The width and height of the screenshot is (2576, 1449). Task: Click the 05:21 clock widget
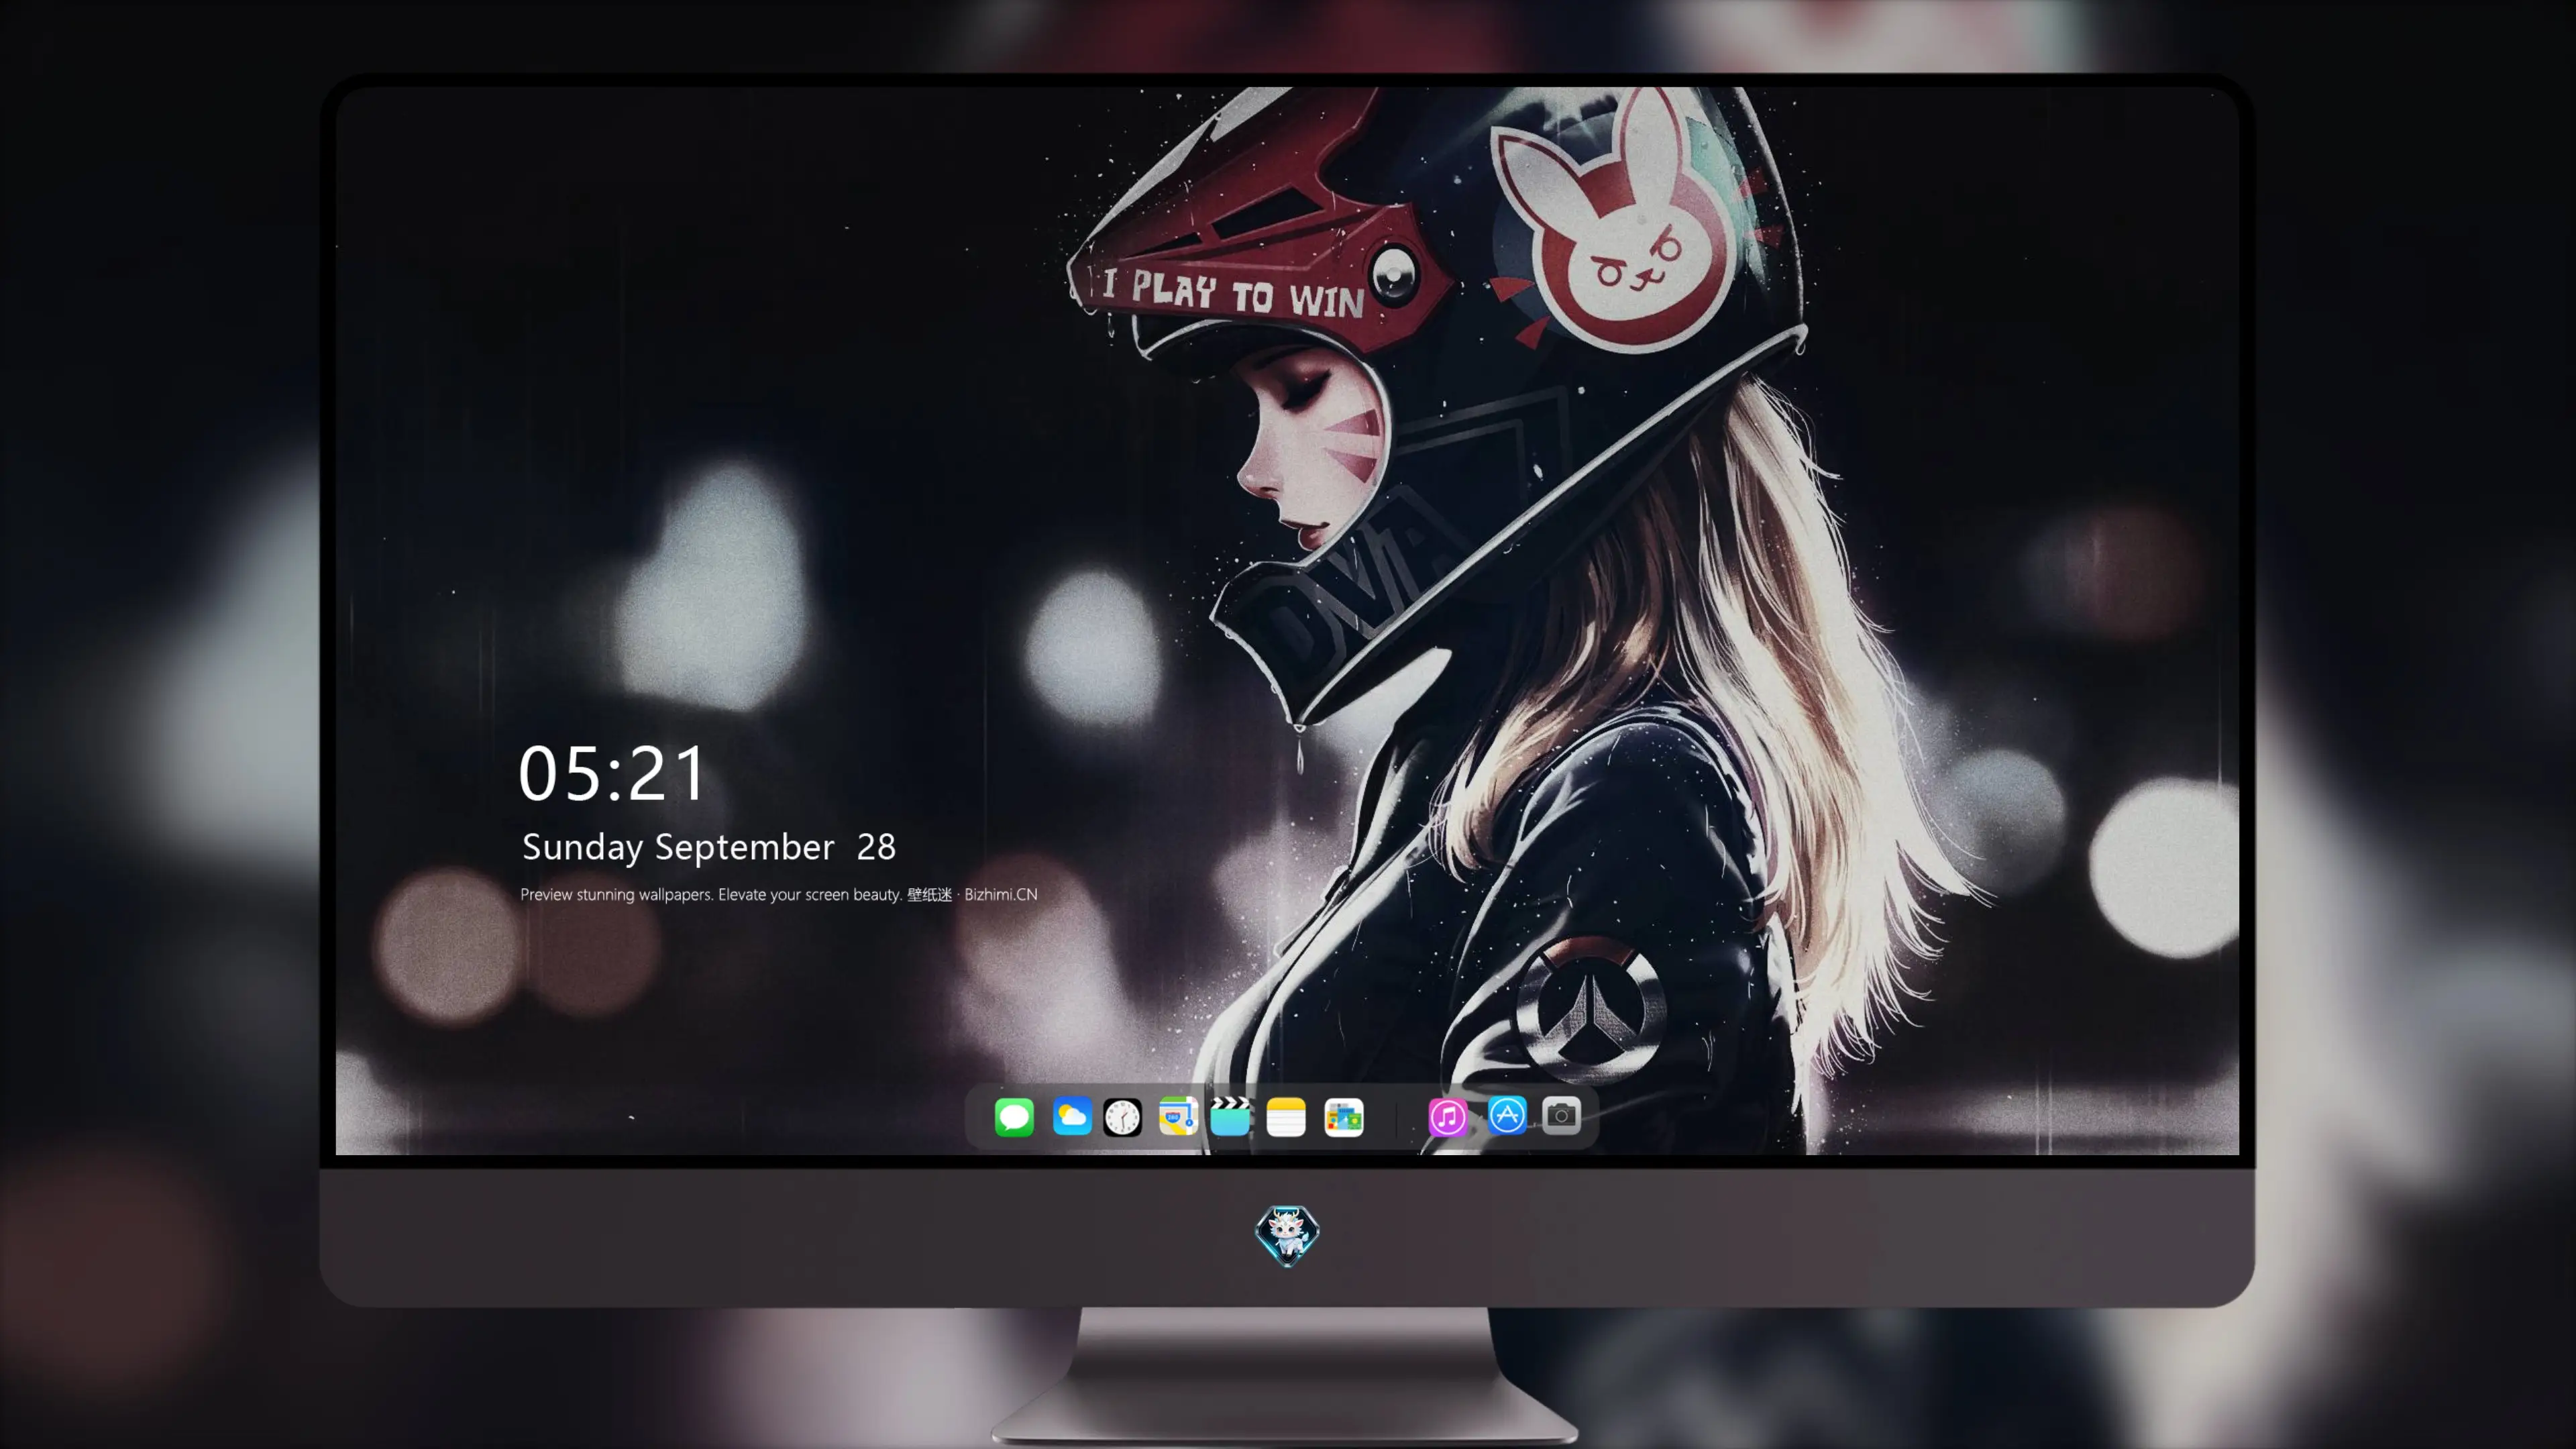pos(612,774)
